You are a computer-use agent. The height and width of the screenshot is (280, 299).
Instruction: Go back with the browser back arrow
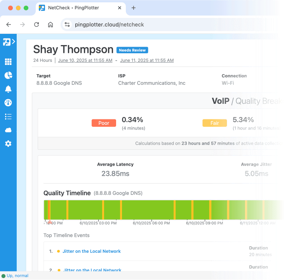(x=9, y=24)
